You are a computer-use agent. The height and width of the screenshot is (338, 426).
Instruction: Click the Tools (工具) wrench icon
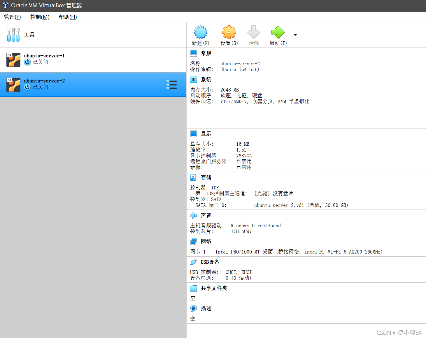coord(13,35)
